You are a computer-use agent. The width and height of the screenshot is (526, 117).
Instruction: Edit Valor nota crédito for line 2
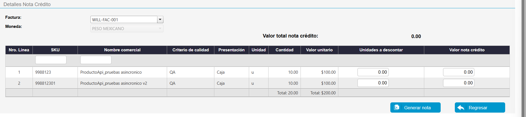click(x=458, y=83)
